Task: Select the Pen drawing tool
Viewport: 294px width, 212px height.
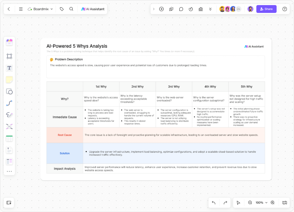Action: coord(9,115)
